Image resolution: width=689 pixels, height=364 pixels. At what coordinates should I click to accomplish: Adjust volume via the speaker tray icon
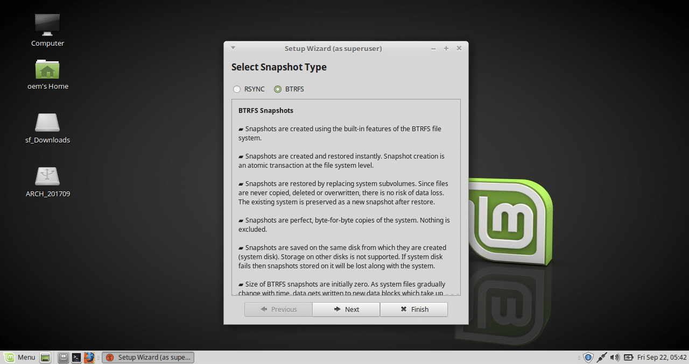pyautogui.click(x=614, y=357)
